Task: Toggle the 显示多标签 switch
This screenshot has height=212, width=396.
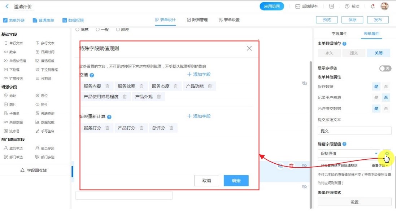Action: (385, 69)
